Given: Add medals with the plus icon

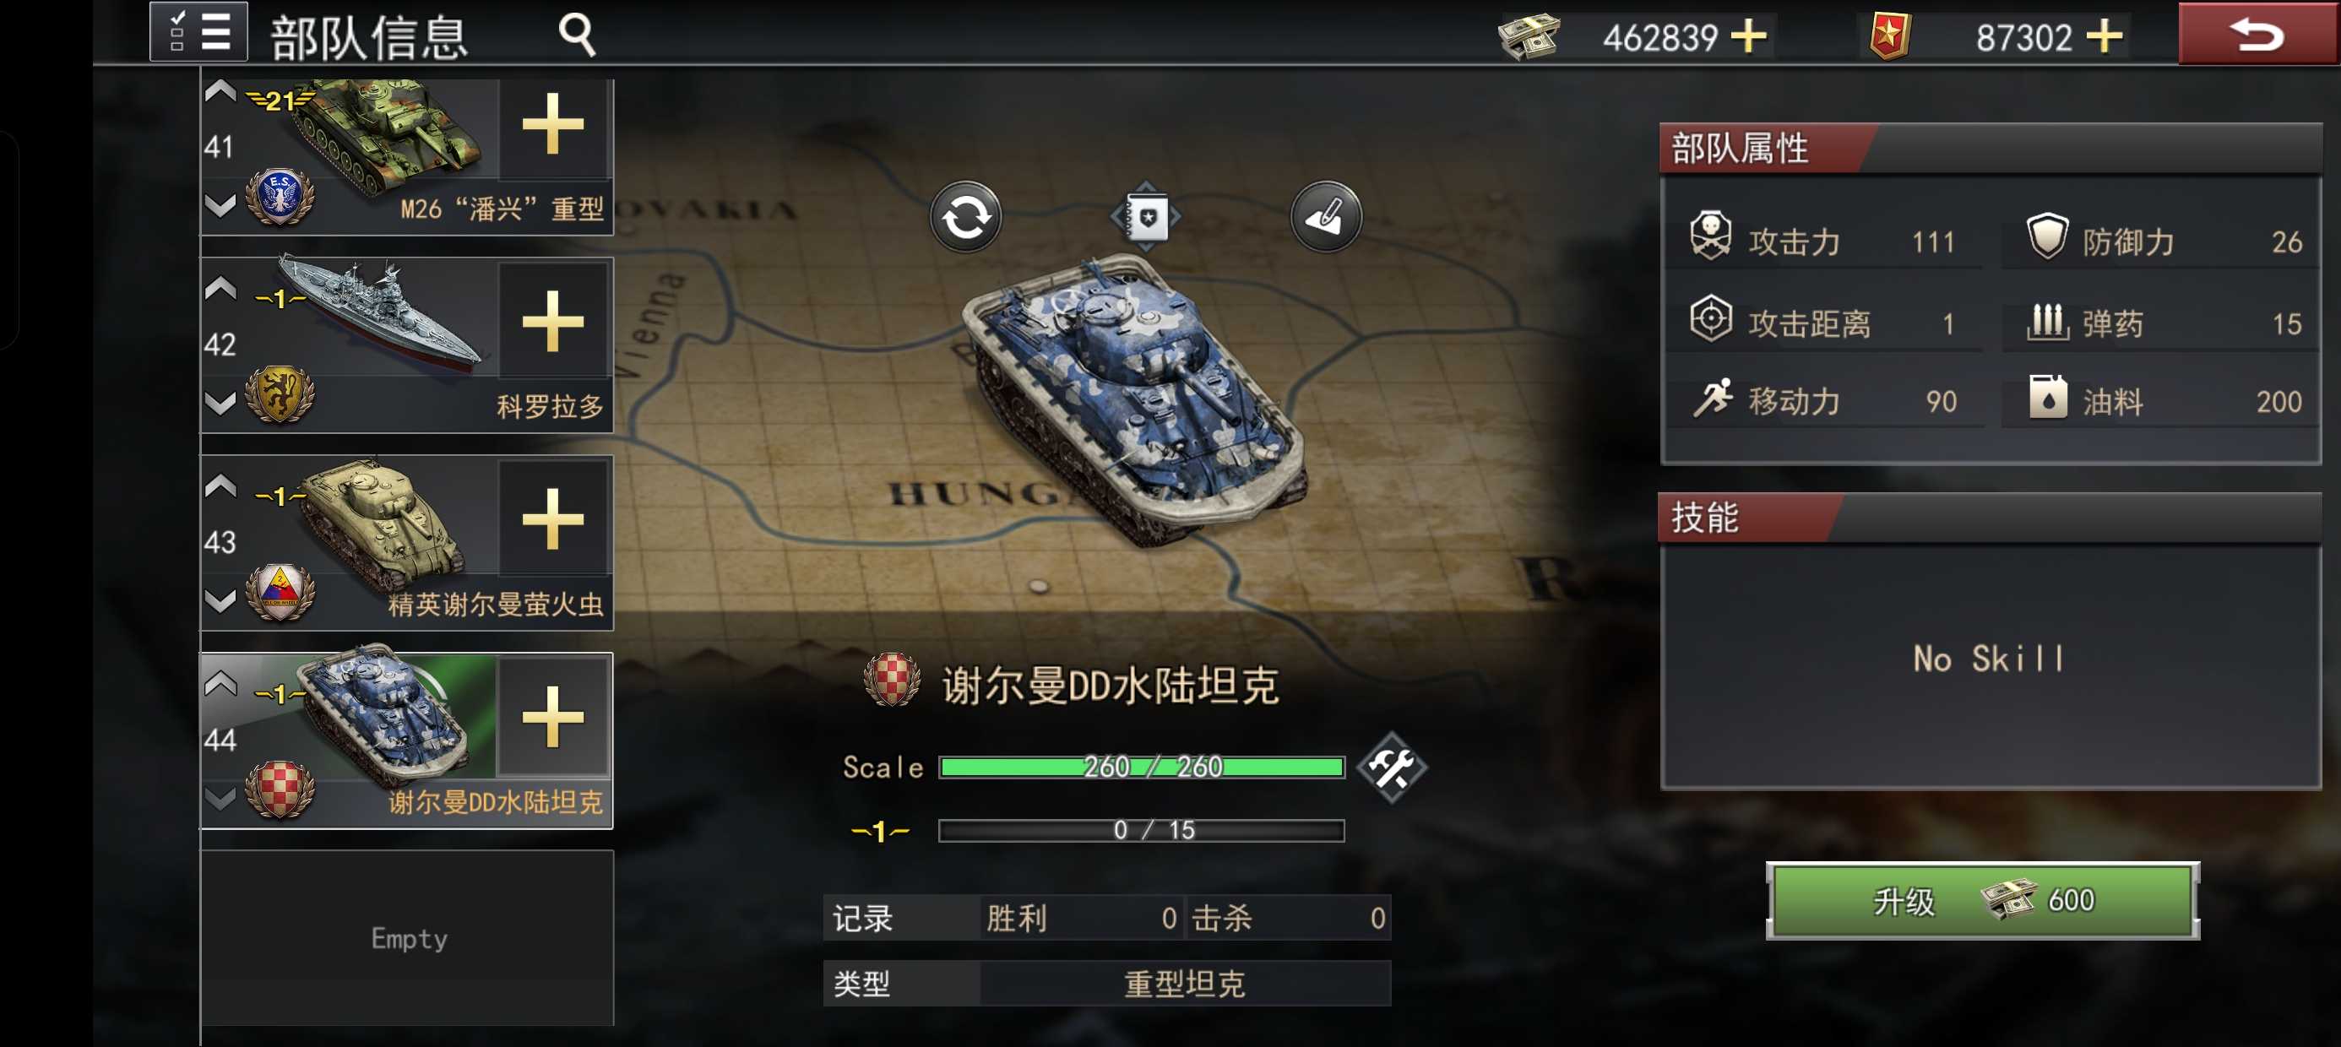Looking at the screenshot, I should coord(2104,37).
